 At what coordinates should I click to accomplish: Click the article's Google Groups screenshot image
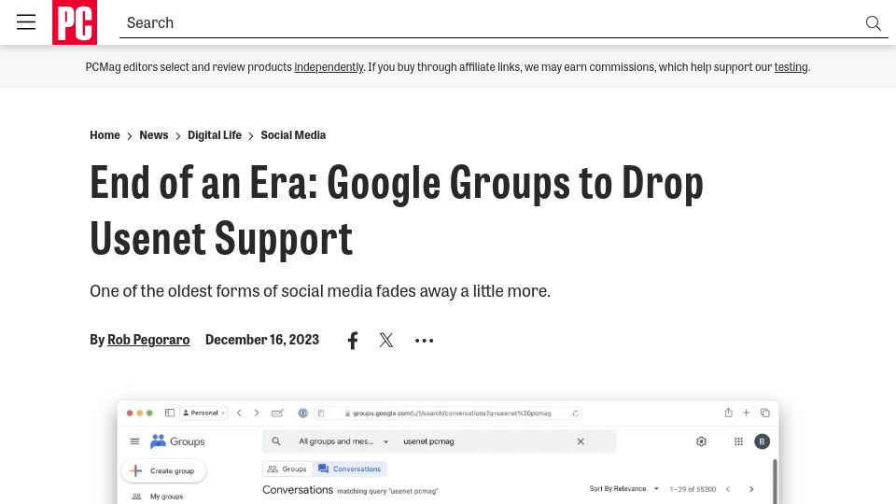click(x=448, y=452)
